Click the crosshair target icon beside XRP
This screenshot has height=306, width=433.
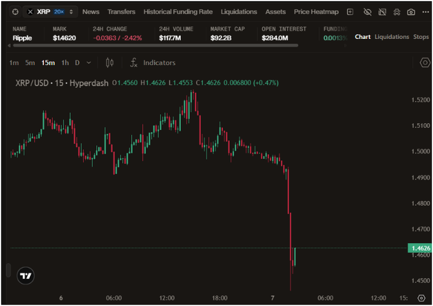tap(15, 12)
